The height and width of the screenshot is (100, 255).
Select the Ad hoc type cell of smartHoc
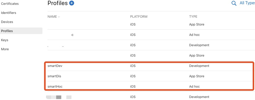point(194,86)
